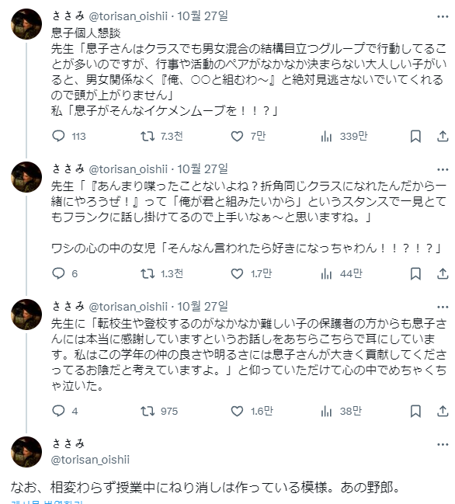Share the first tweet
Screen dimensions: 455x504
443,136
